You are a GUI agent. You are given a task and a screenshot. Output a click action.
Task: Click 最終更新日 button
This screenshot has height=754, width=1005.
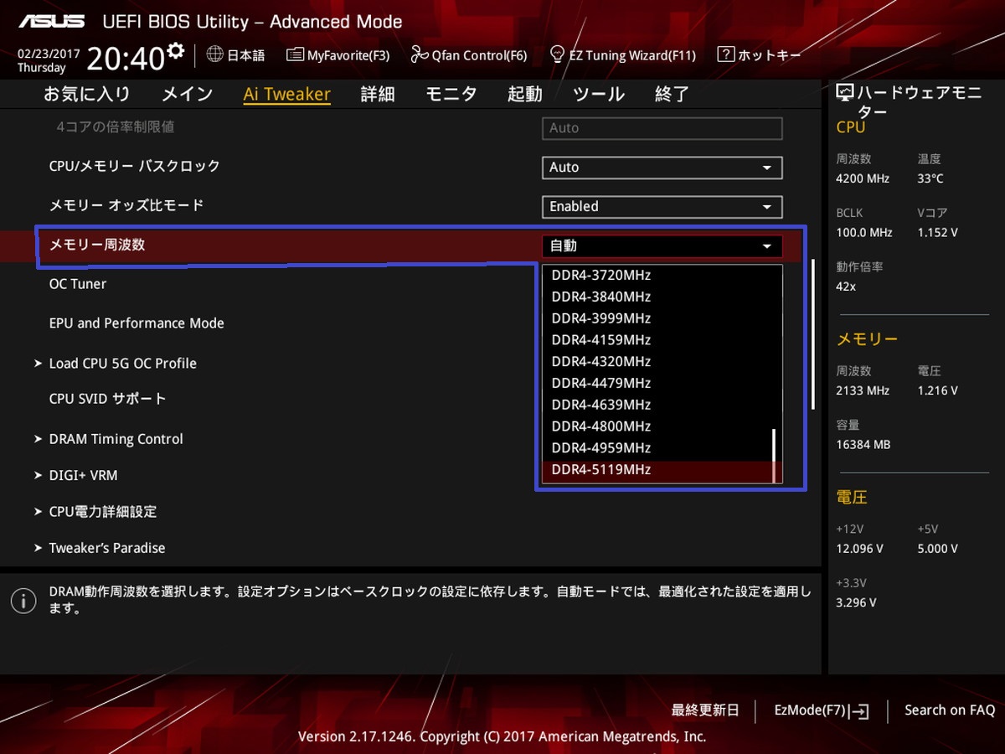(705, 710)
